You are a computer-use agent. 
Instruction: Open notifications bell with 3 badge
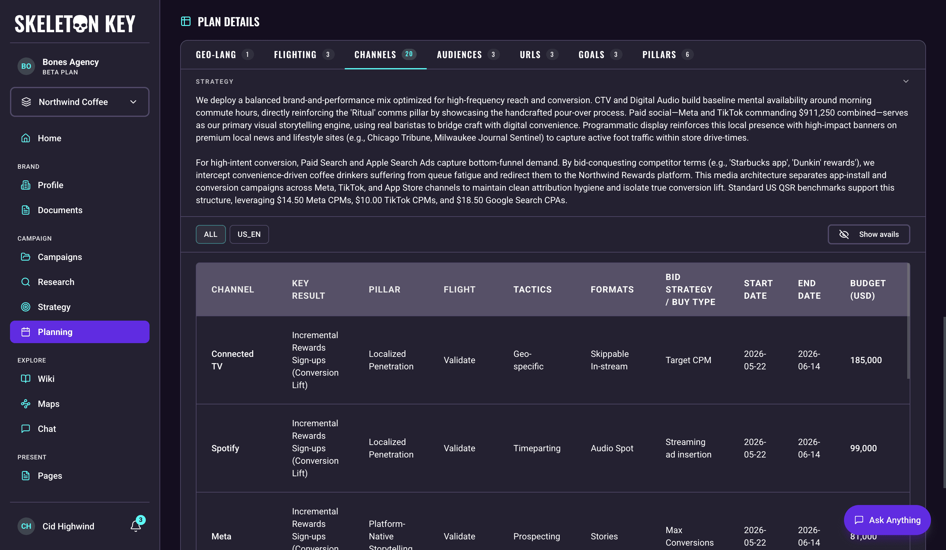tap(136, 526)
